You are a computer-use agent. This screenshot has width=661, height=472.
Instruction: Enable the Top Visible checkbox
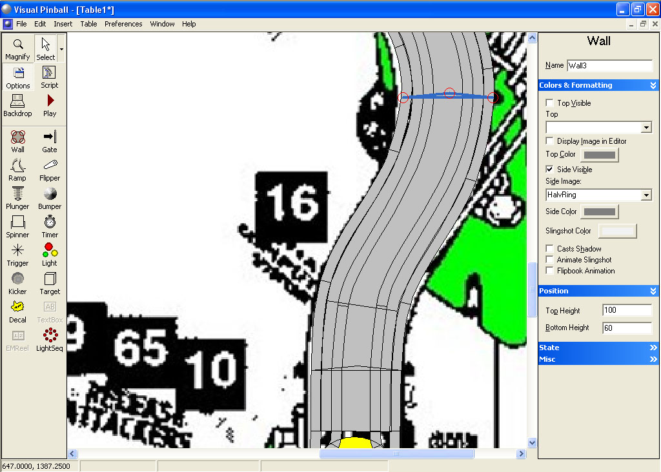pos(549,103)
